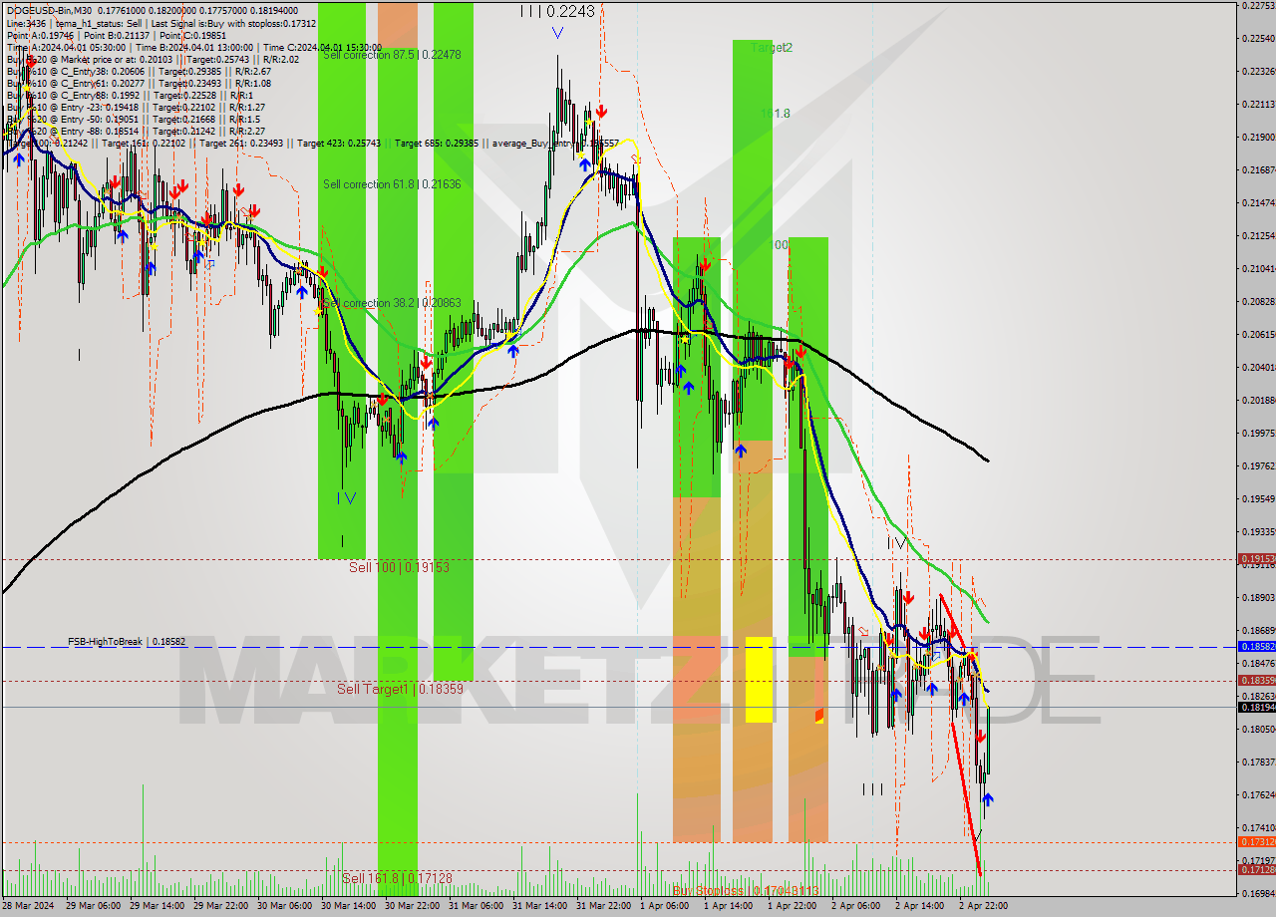Screen dimensions: 1276x917
Task: Click the 30 Mar 06:00 time label
Action: 283,906
